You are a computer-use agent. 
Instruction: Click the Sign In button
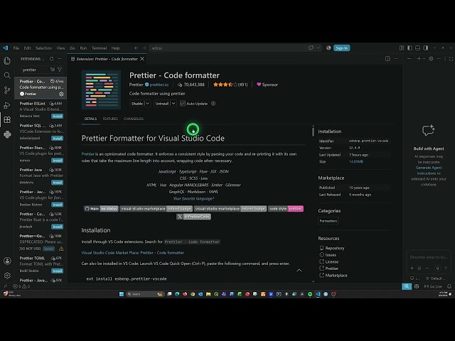[x=341, y=48]
